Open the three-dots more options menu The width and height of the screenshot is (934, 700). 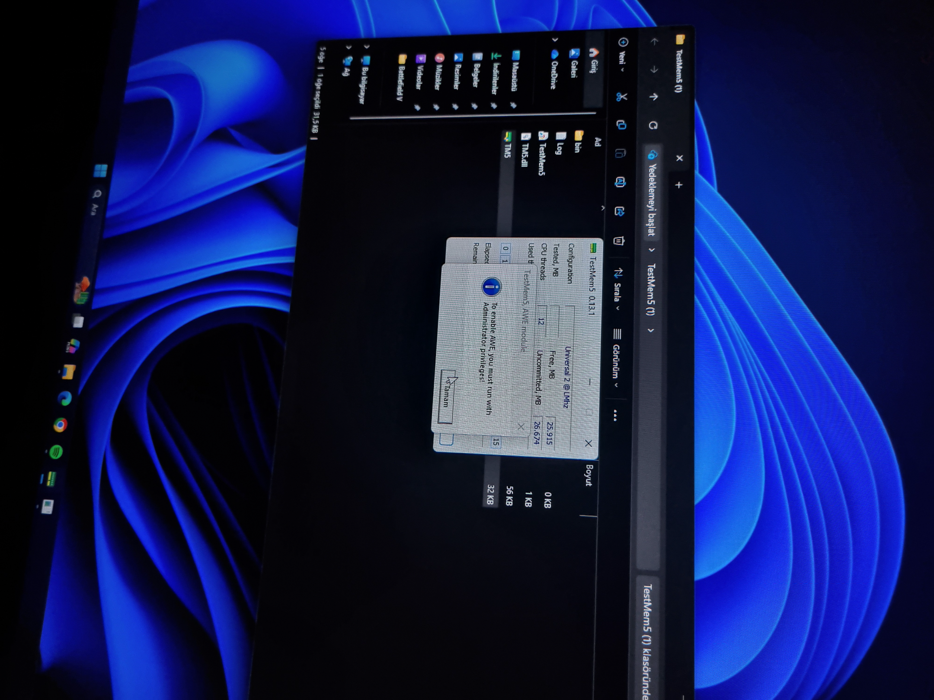point(615,416)
